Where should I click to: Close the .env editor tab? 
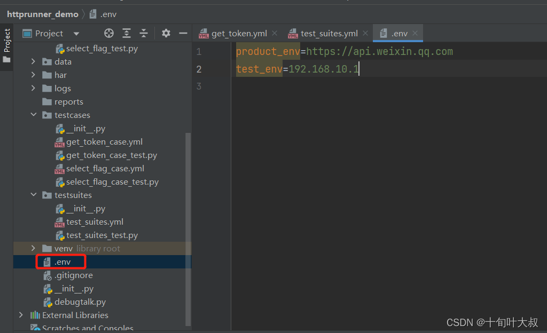tap(415, 33)
